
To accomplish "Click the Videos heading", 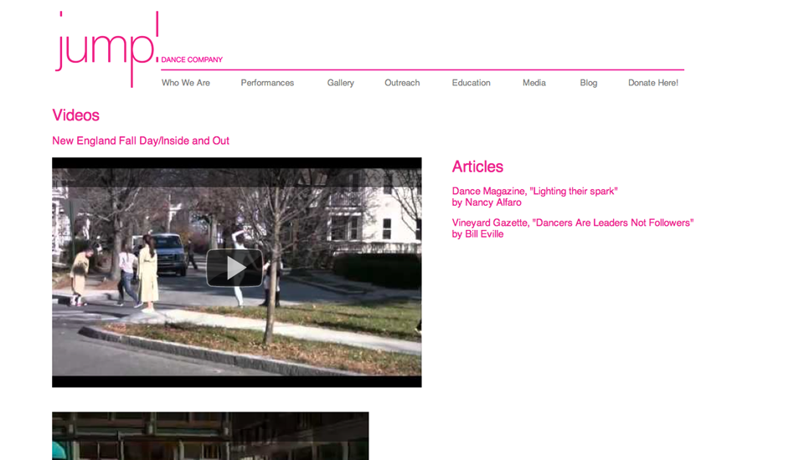I will click(x=75, y=115).
